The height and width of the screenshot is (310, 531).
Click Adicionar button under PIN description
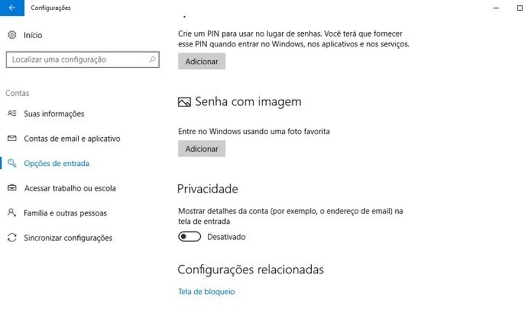point(202,61)
